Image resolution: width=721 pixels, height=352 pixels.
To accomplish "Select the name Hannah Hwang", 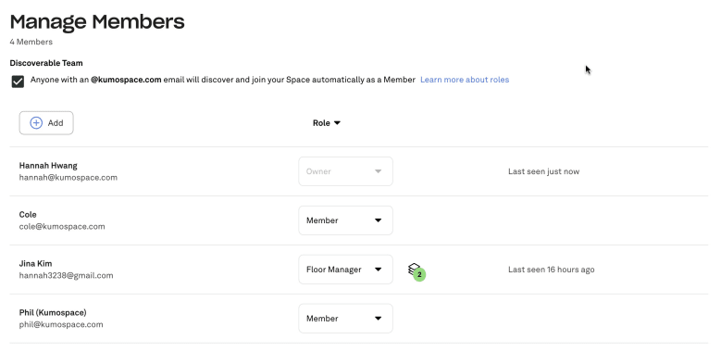I will point(48,166).
